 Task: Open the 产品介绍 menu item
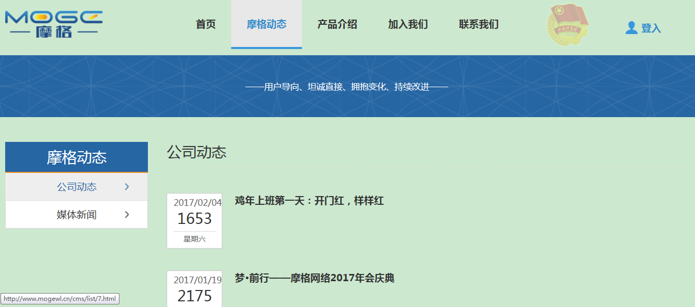point(337,24)
